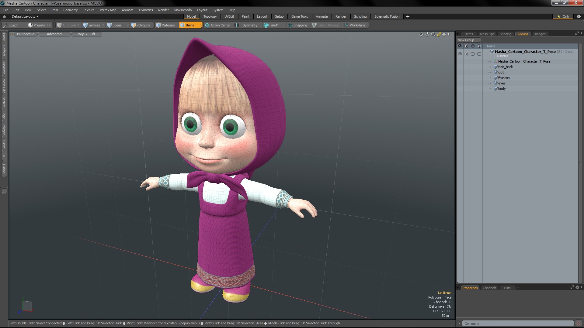This screenshot has height=328, width=584.
Task: Click the viewport maximize arrows icon
Action: click(x=439, y=34)
